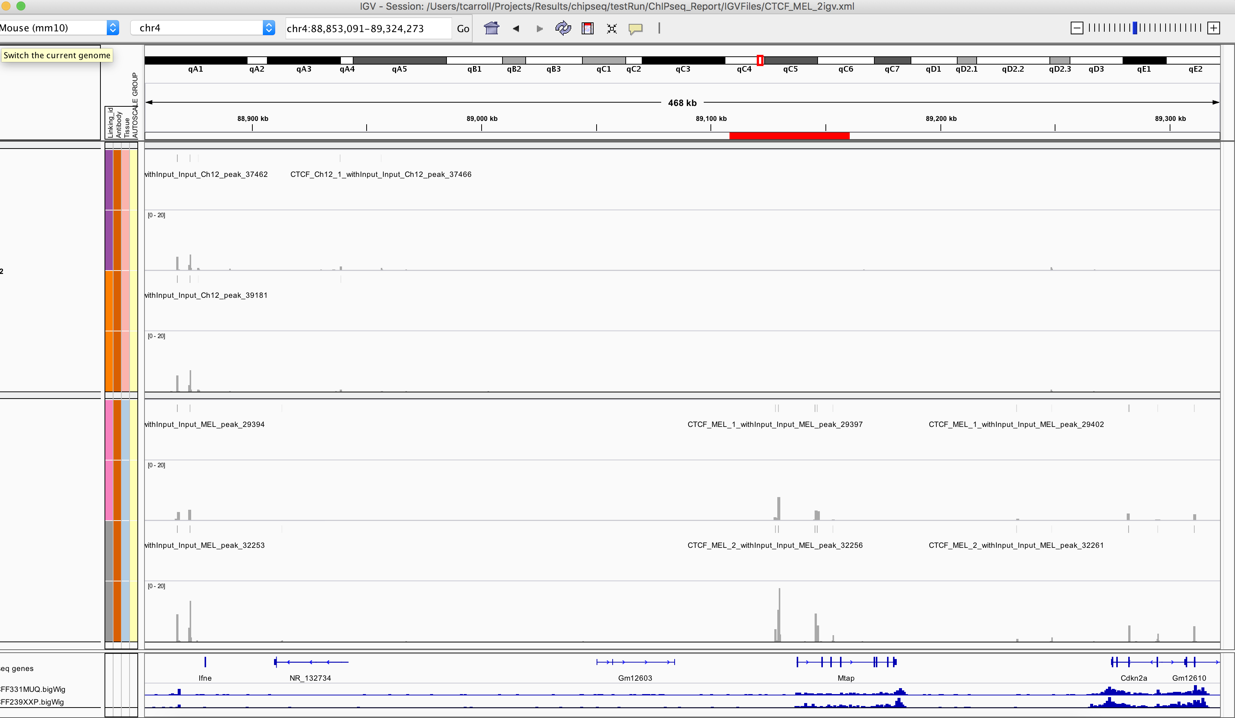Click the Cdkn2a gene label
Screen dimensions: 1235x718
click(x=1133, y=678)
